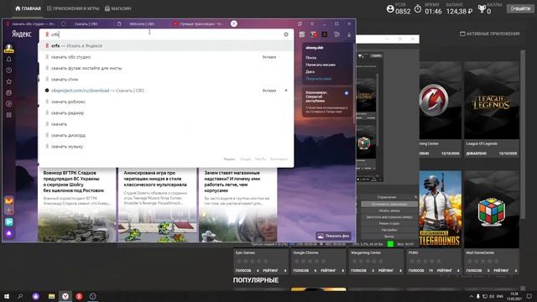The width and height of the screenshot is (537, 302).
Task: Click in the address bar containing 'crfx'
Action: (166, 34)
